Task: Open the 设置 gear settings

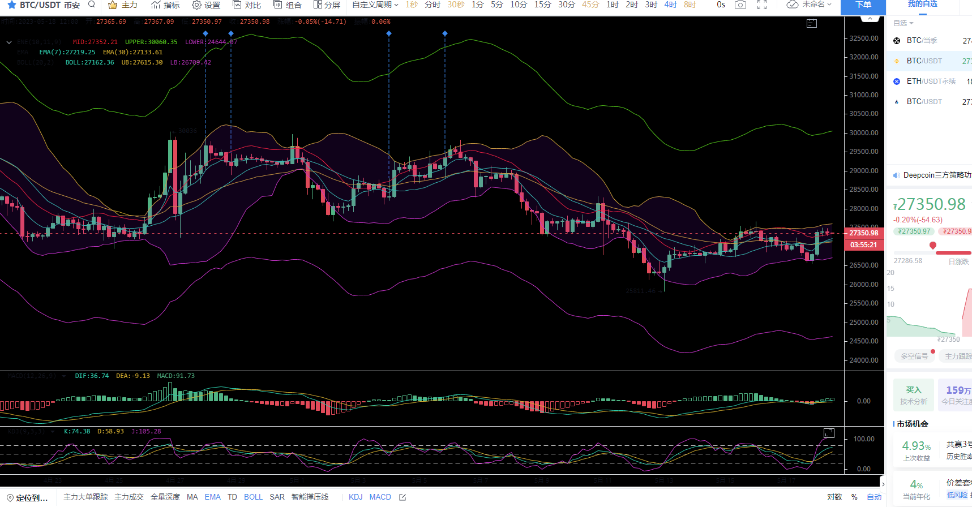Action: [206, 5]
